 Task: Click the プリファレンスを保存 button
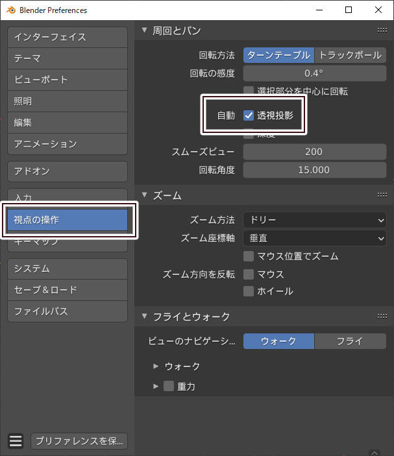(x=79, y=441)
